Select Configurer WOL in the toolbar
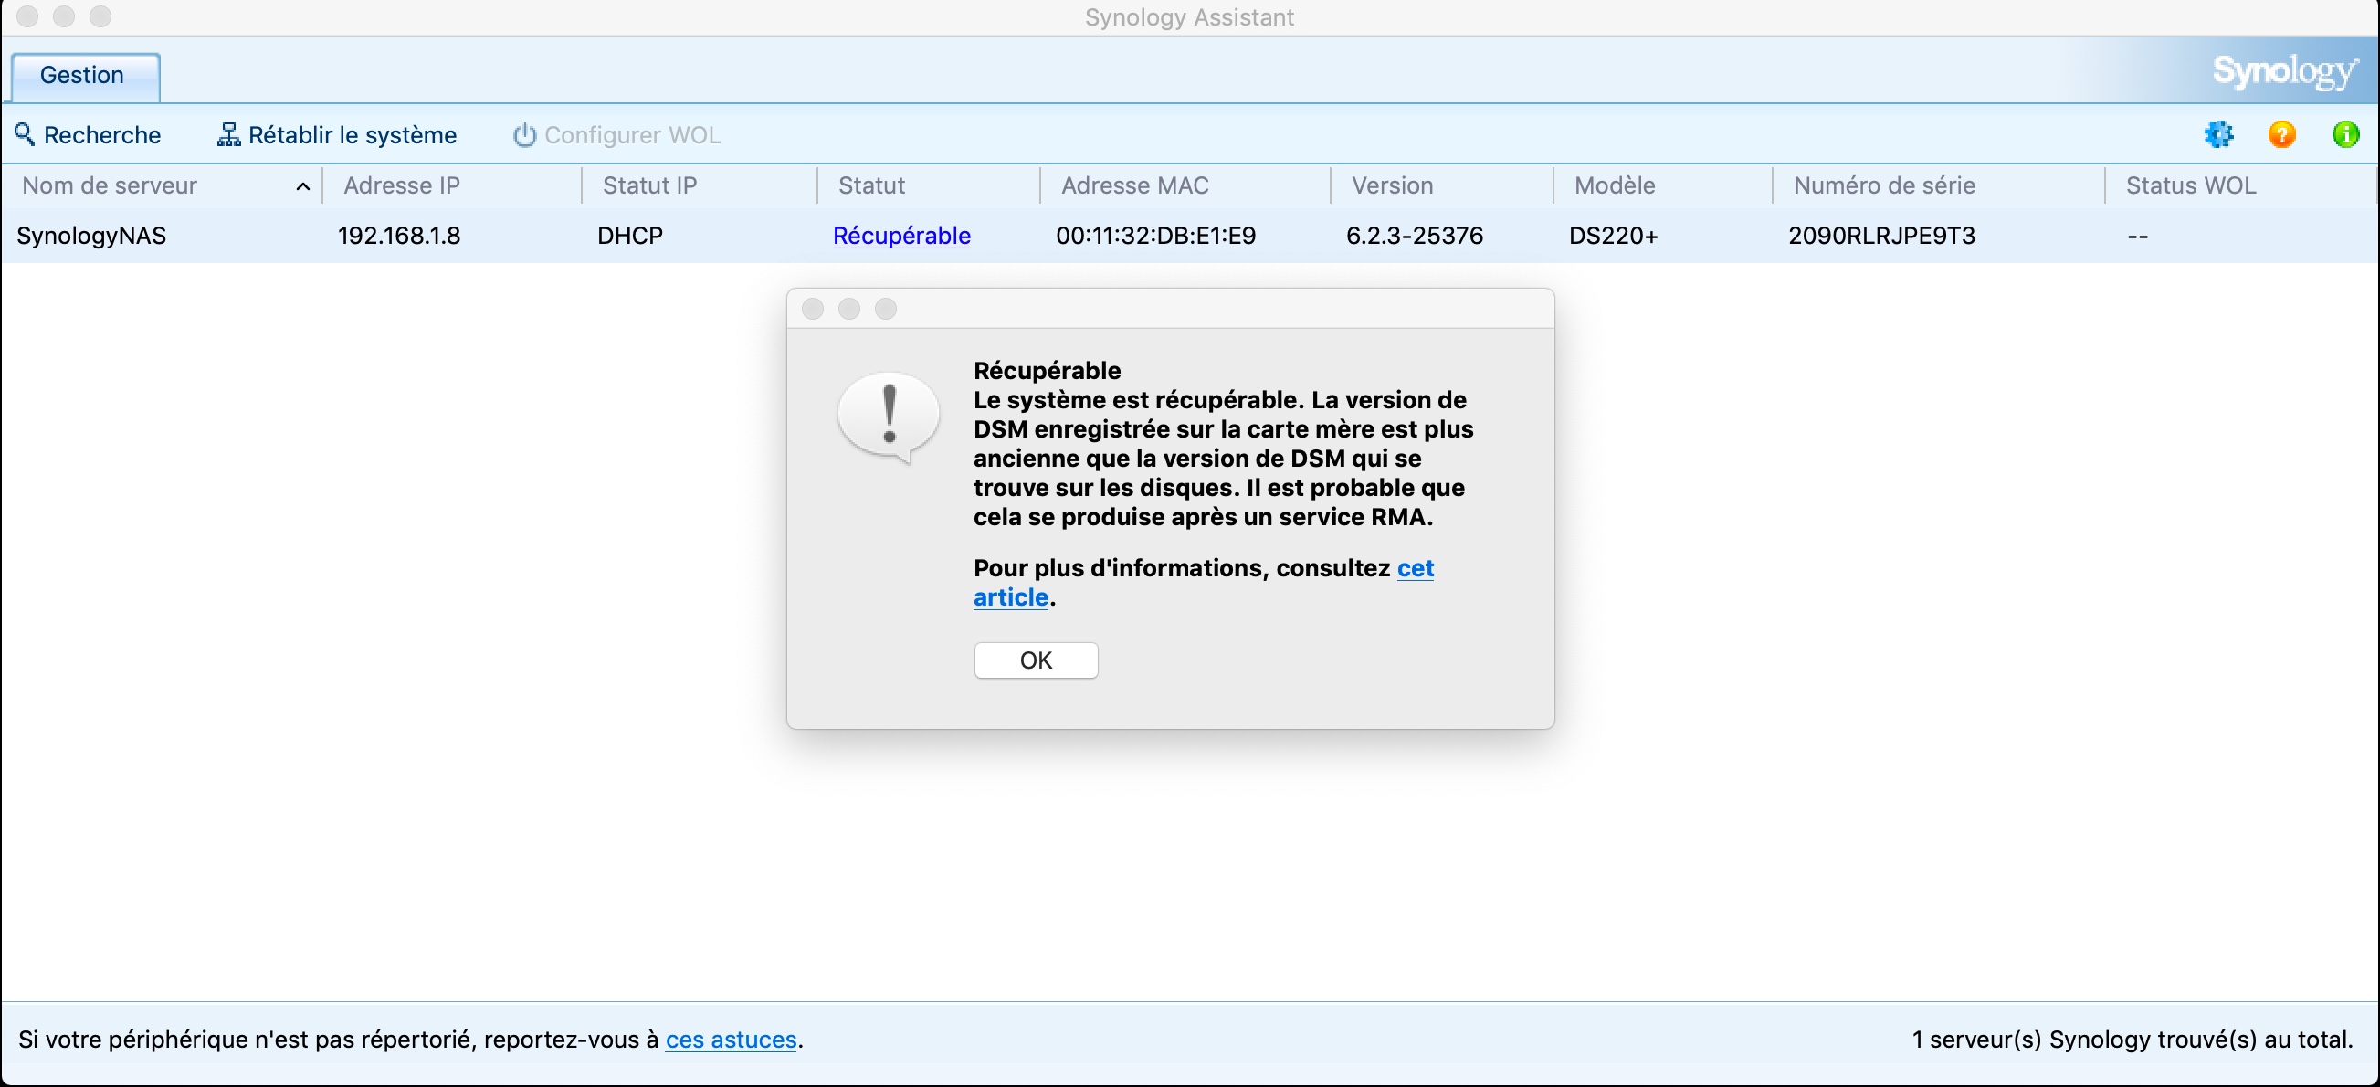 pyautogui.click(x=616, y=135)
